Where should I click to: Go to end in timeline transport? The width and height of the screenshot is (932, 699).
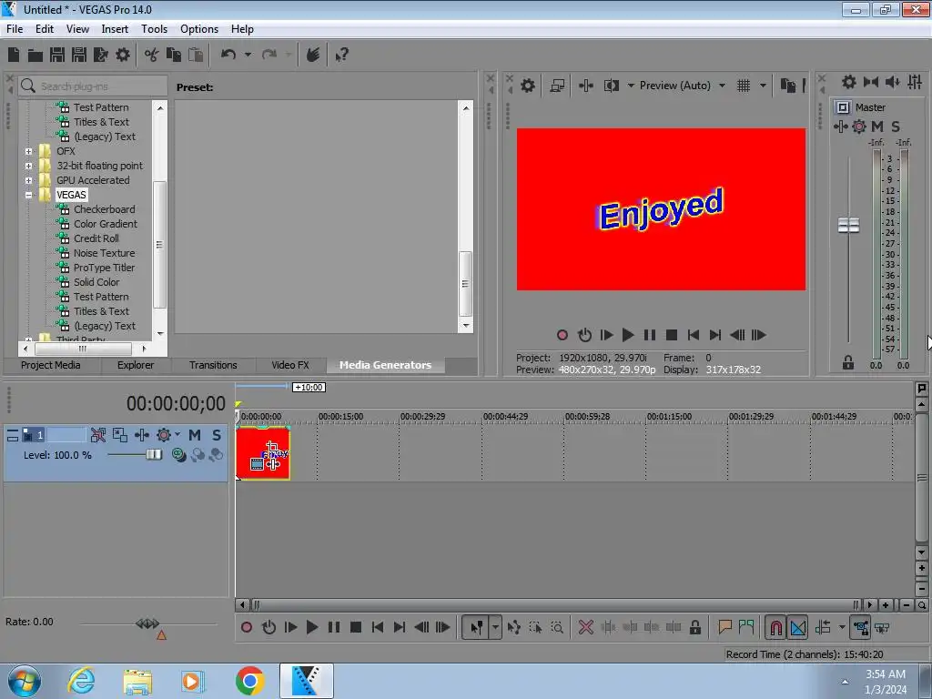[x=400, y=627]
